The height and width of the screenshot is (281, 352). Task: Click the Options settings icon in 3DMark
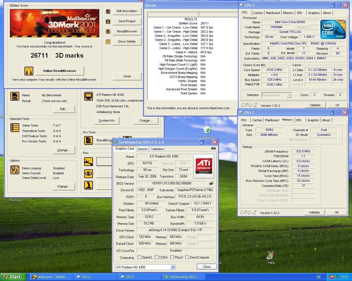(x=15, y=170)
